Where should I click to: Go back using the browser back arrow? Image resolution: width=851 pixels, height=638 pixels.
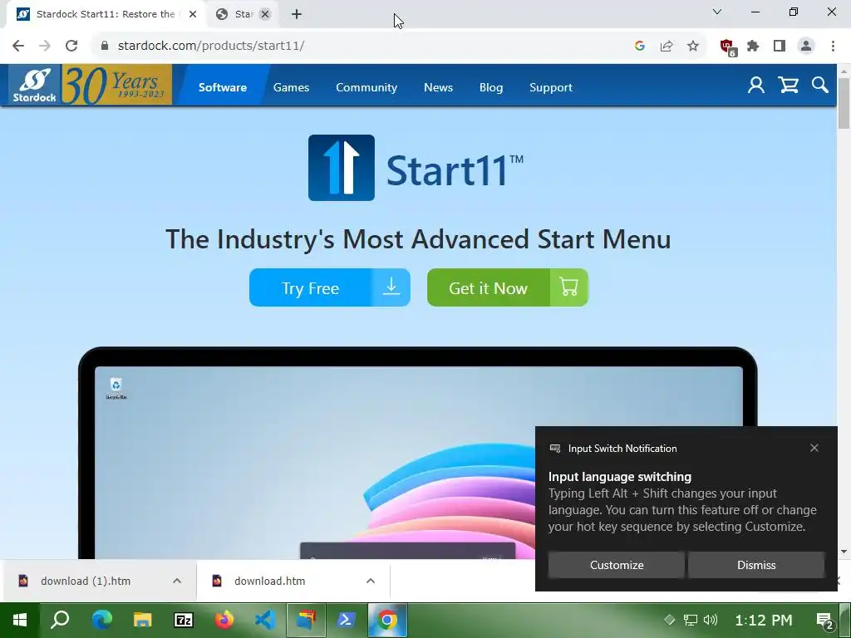18,46
